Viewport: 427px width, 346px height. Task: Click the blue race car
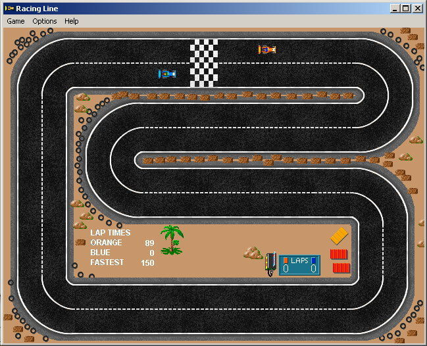tap(167, 74)
